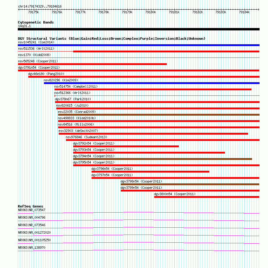Click the NRXN3|NM_001105250 gene label

(x=34, y=240)
